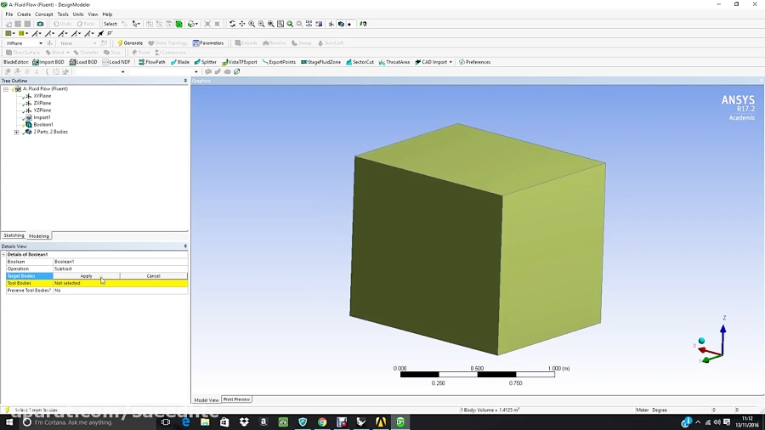The width and height of the screenshot is (765, 430).
Task: Switch to the Sketching tab
Action: (14, 235)
